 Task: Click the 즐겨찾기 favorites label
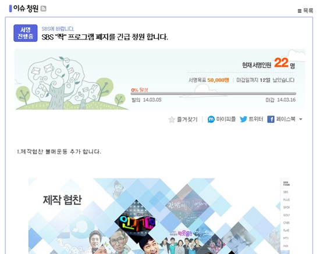pyautogui.click(x=187, y=120)
